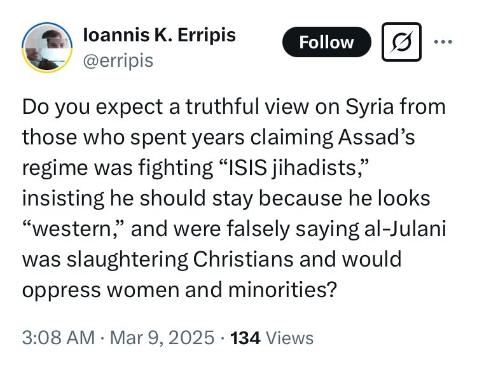Image resolution: width=477 pixels, height=369 pixels.
Task: Open the author's profile picture
Action: 48,51
